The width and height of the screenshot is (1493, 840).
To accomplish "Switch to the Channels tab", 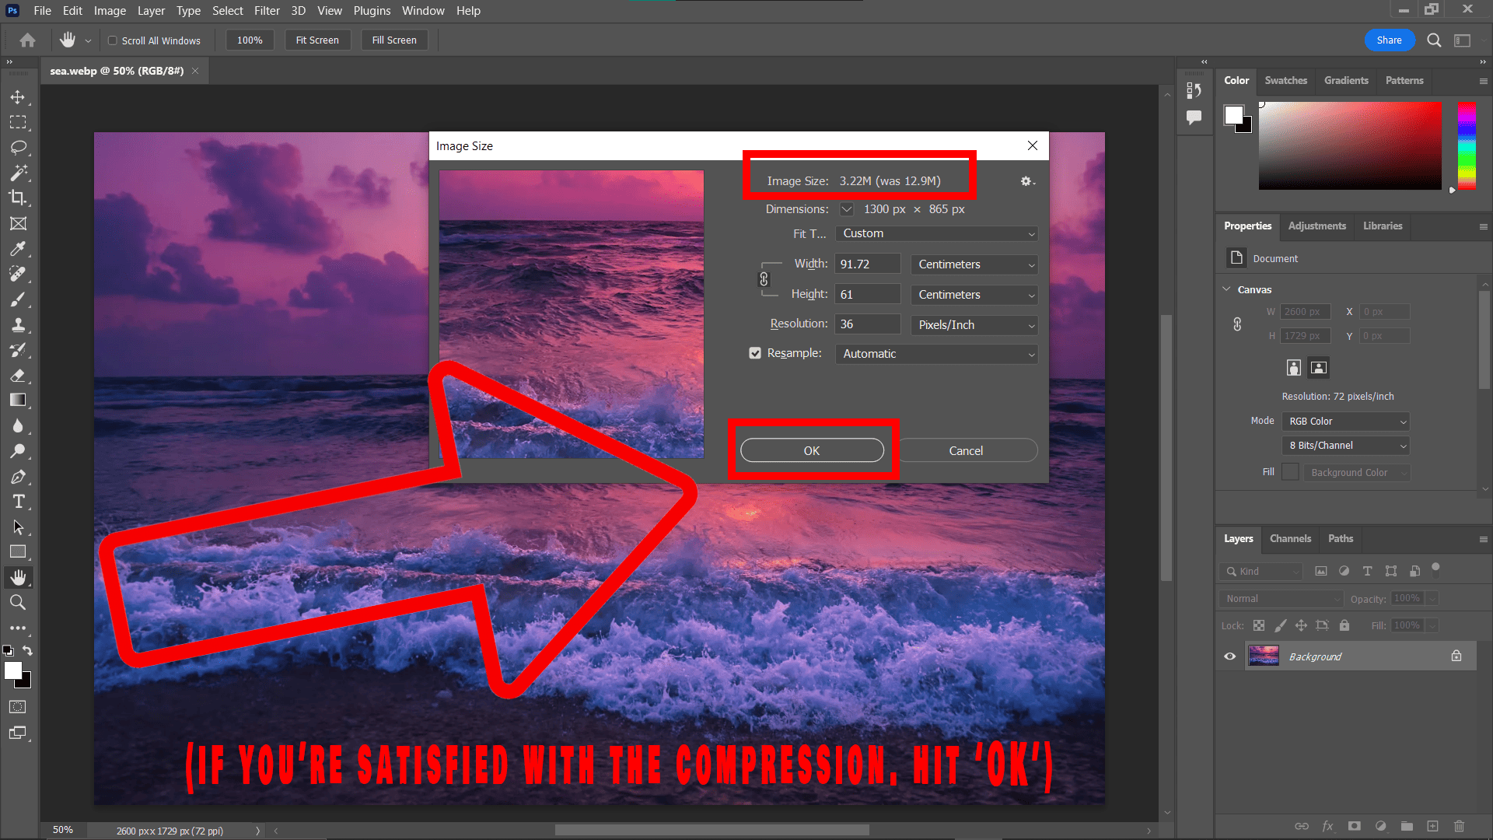I will 1290,538.
